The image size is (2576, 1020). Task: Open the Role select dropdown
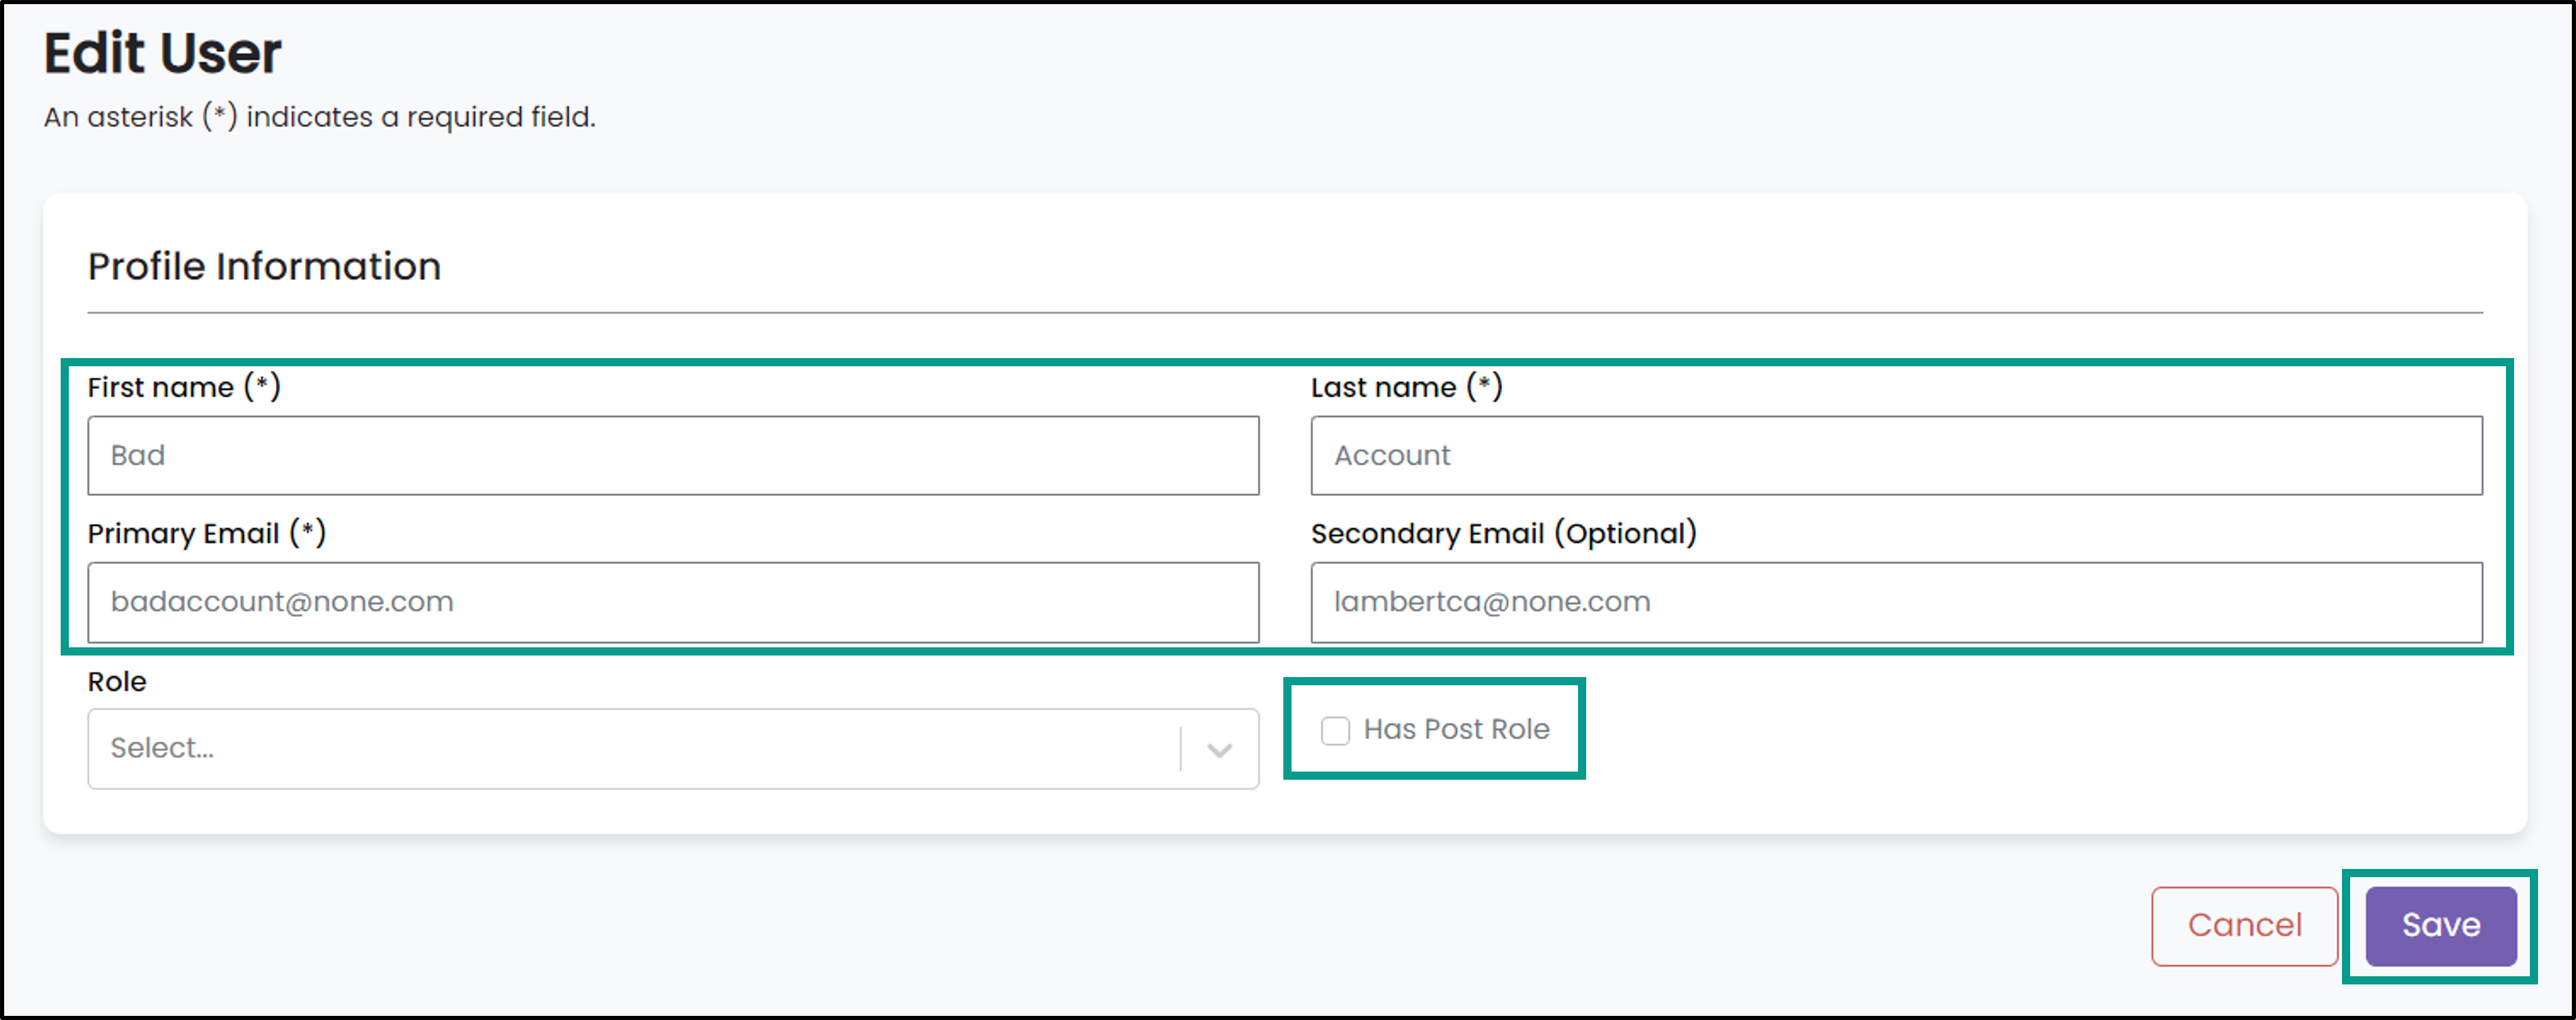click(x=673, y=749)
